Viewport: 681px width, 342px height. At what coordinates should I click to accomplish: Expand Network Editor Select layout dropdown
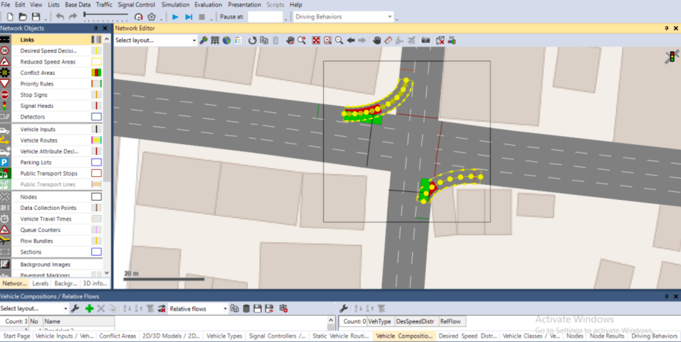[194, 40]
